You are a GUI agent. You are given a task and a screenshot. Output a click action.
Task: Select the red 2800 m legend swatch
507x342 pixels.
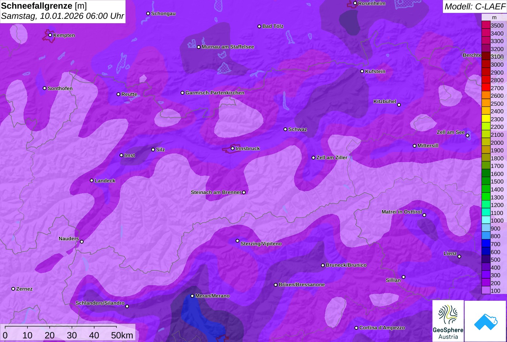[x=486, y=80]
